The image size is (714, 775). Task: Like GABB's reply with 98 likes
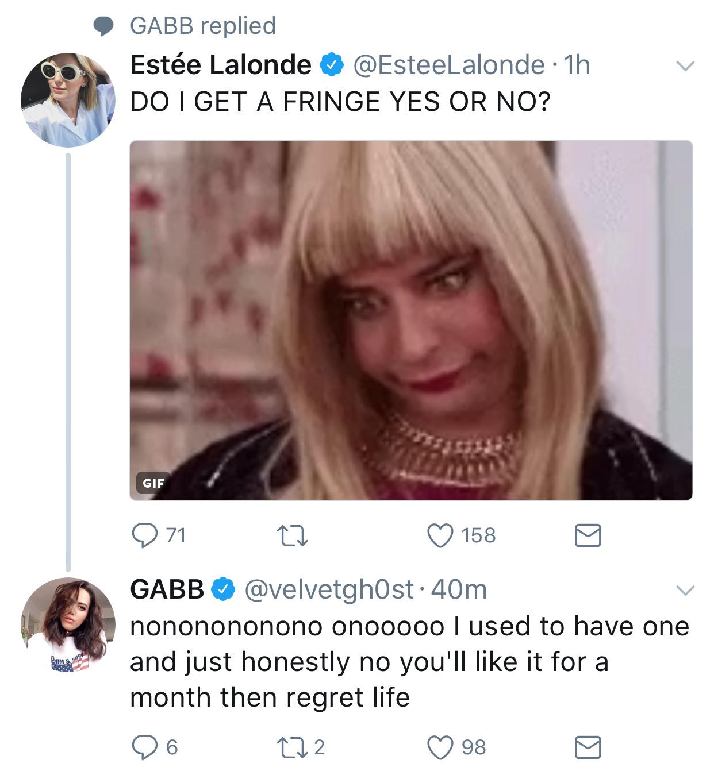440,747
